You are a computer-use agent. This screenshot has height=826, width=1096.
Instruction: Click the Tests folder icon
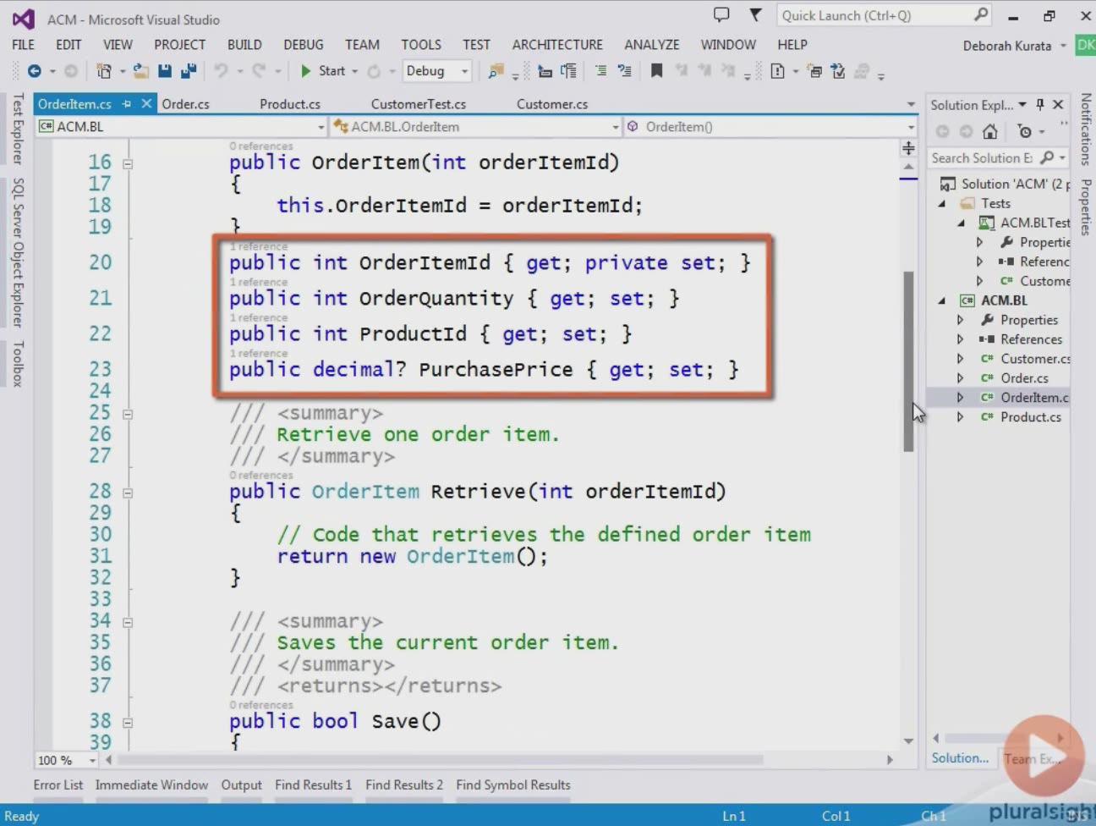coord(967,203)
